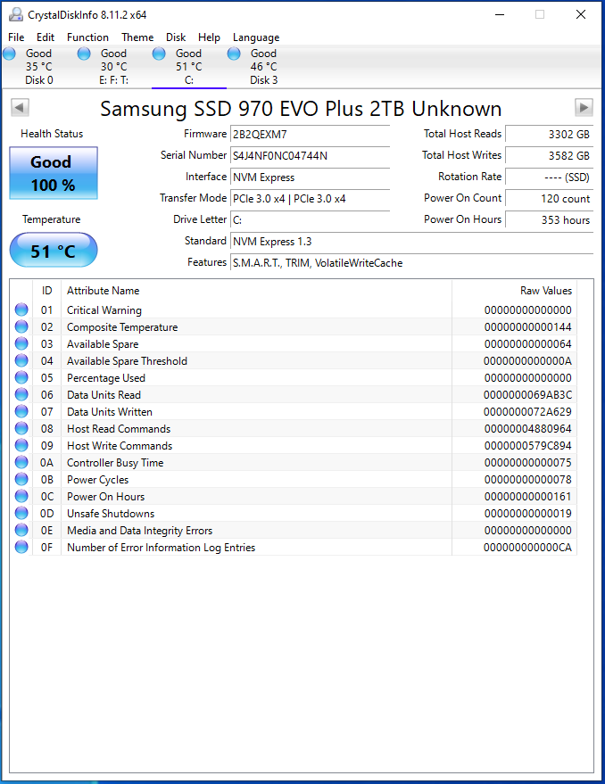Viewport: 605px width, 784px height.
Task: Click status orb for Media and Data Integrity Errors
Action: point(21,531)
